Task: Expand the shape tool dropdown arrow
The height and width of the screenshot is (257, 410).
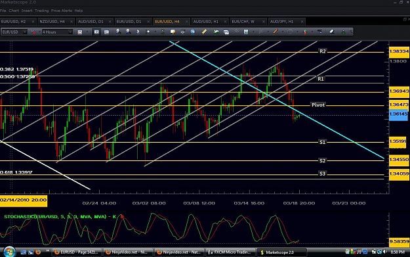Action: coord(297,32)
